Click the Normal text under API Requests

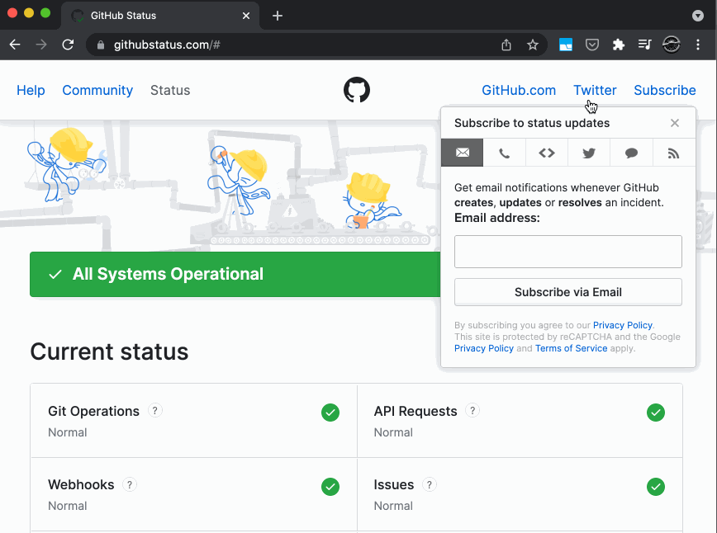pos(393,432)
